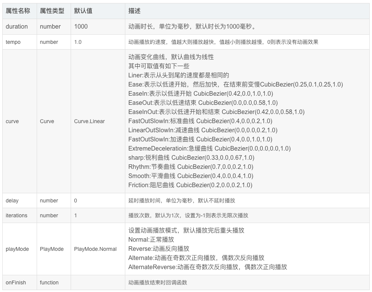Click the Smooth 平滑曲线 line
Viewport: 372px width, 292px height.
(x=191, y=176)
